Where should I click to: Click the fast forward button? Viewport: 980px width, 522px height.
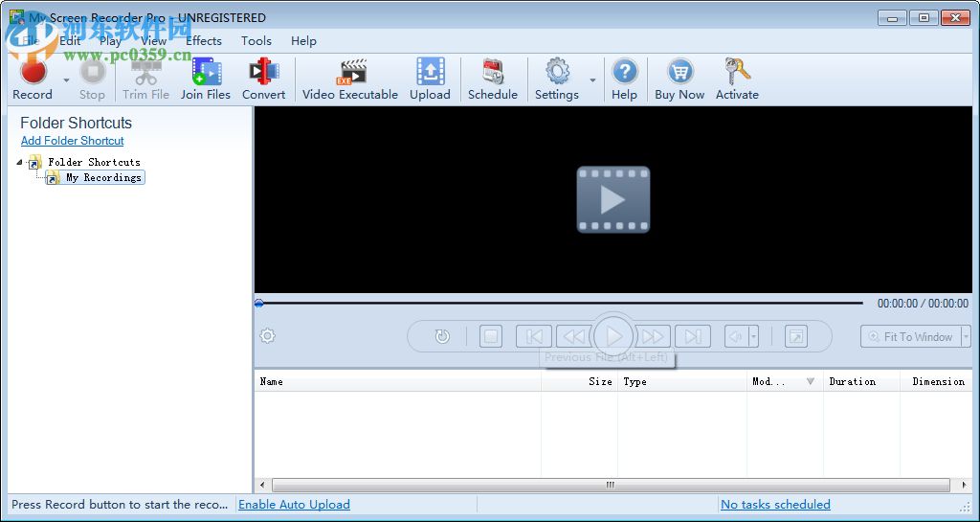[653, 336]
